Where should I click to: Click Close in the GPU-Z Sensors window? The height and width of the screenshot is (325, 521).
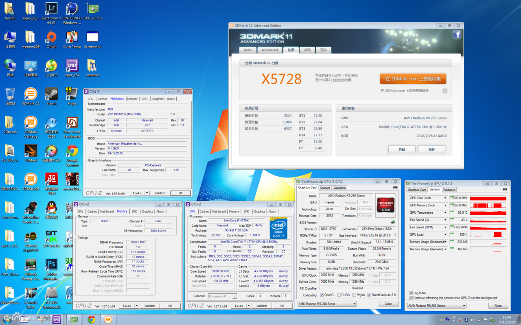[x=498, y=306]
